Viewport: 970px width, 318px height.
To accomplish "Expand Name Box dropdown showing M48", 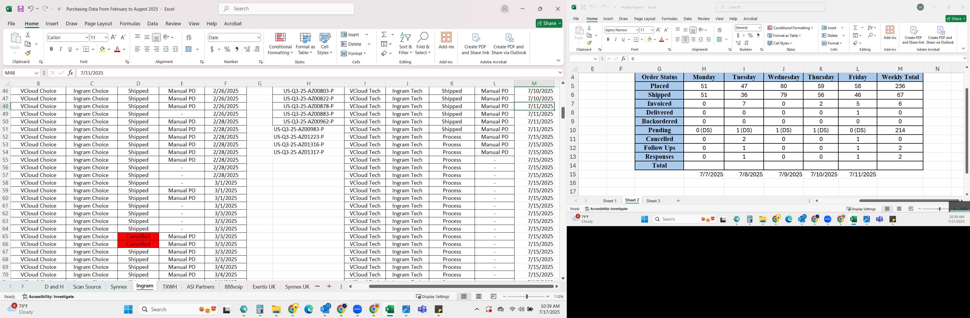I will tap(37, 73).
